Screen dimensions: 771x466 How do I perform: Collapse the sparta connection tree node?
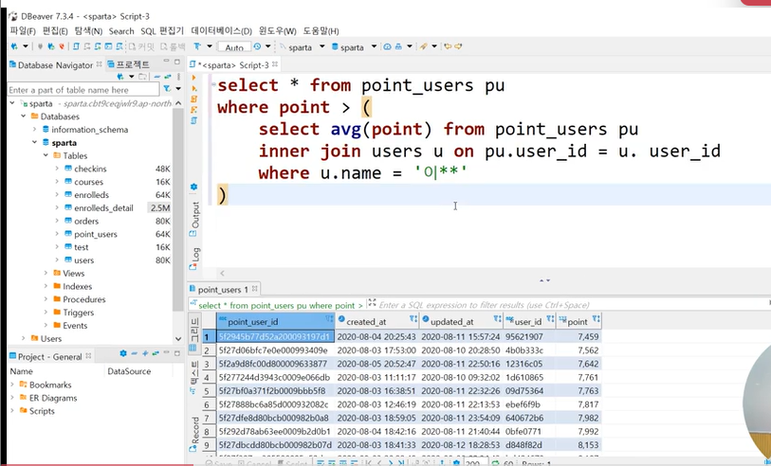coord(12,103)
